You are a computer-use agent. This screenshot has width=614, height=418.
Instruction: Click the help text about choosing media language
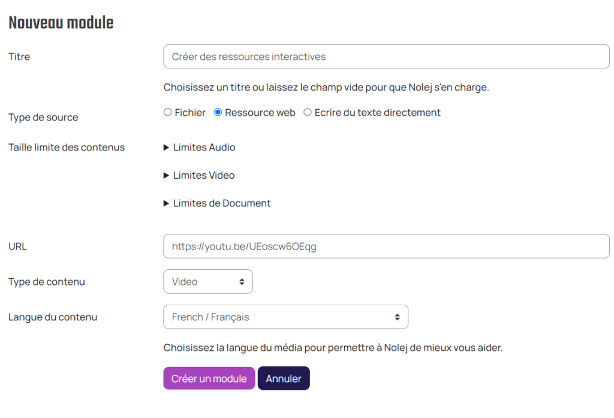333,348
